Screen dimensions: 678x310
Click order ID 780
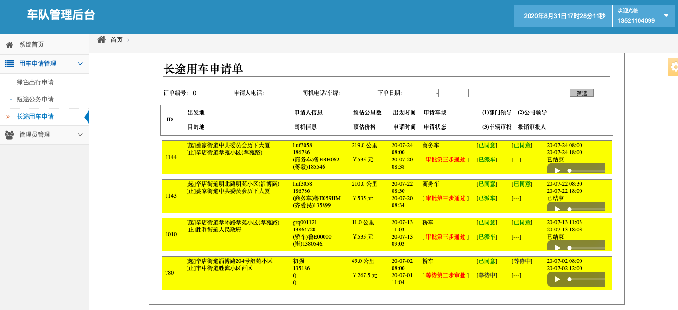click(169, 273)
